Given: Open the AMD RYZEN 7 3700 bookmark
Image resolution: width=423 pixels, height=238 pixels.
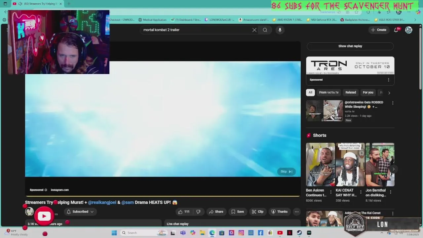Looking at the screenshot, I should point(288,20).
